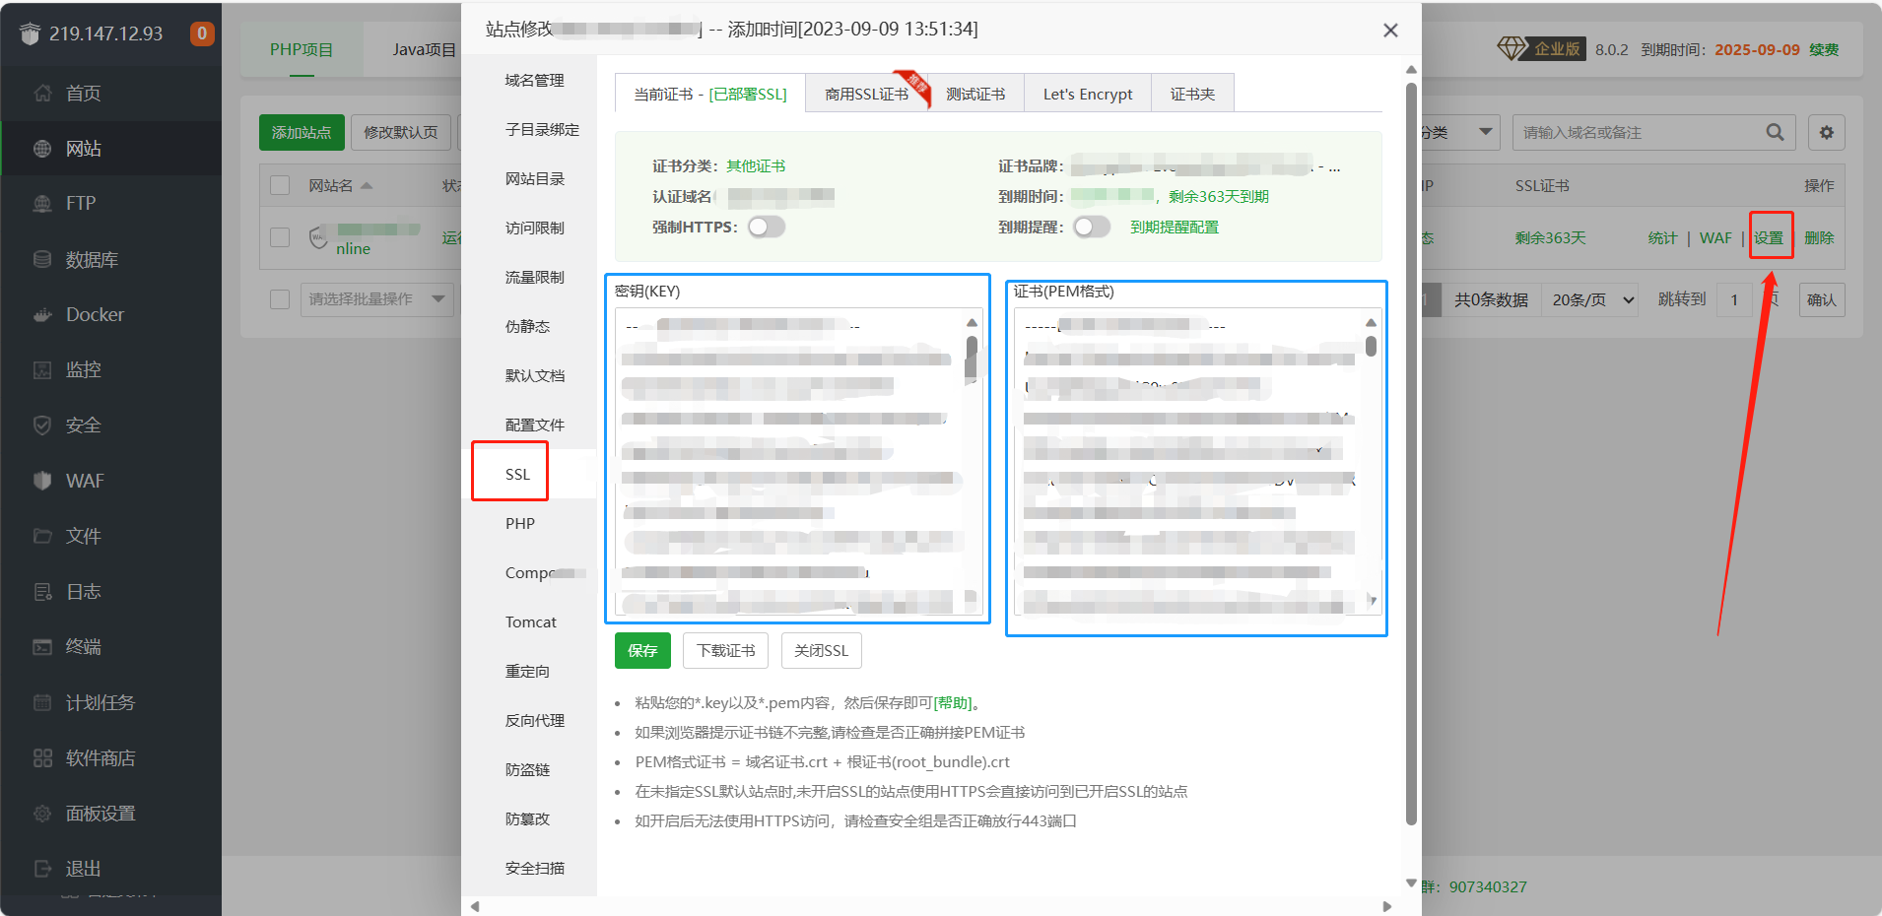Screen dimensions: 1882x916
Task: Open 访问限制 in dialog menu
Action: coord(534,228)
